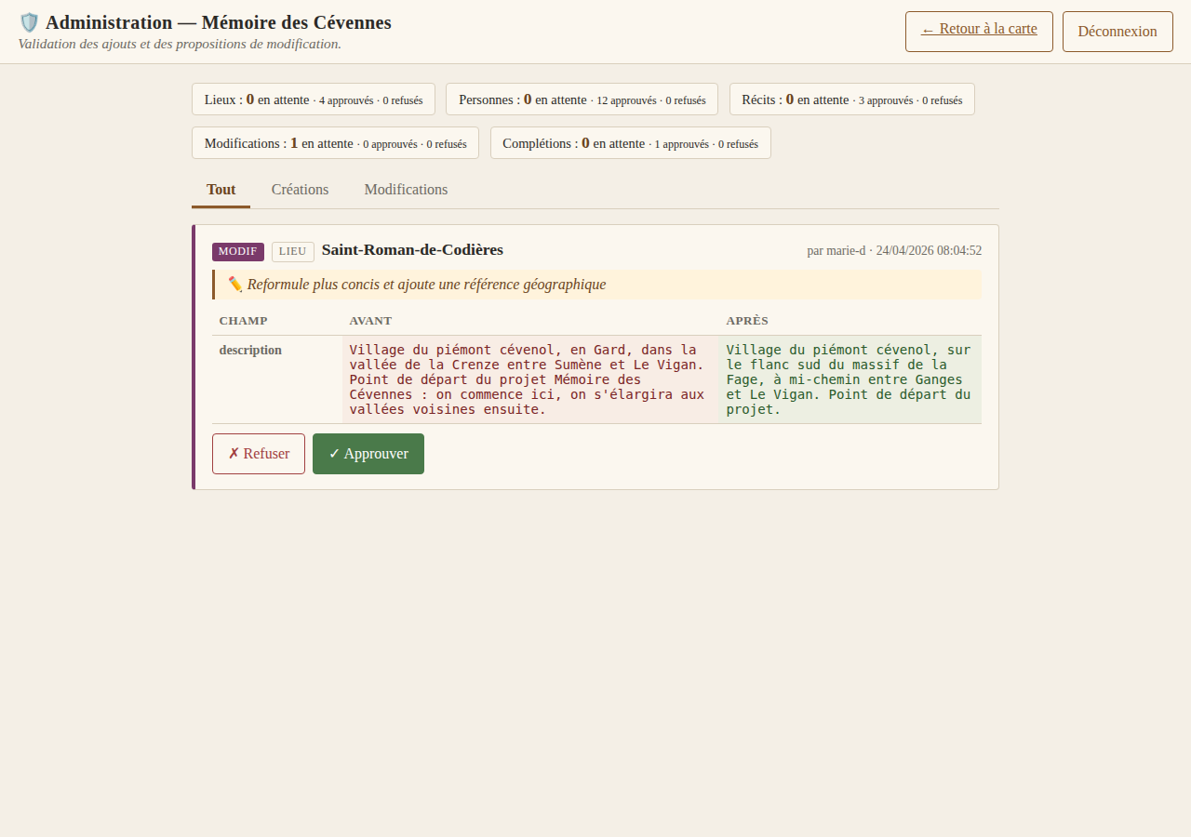Image resolution: width=1191 pixels, height=837 pixels.
Task: Expand the pending modification for Saint-Roman-de-Codières
Action: coord(412,250)
